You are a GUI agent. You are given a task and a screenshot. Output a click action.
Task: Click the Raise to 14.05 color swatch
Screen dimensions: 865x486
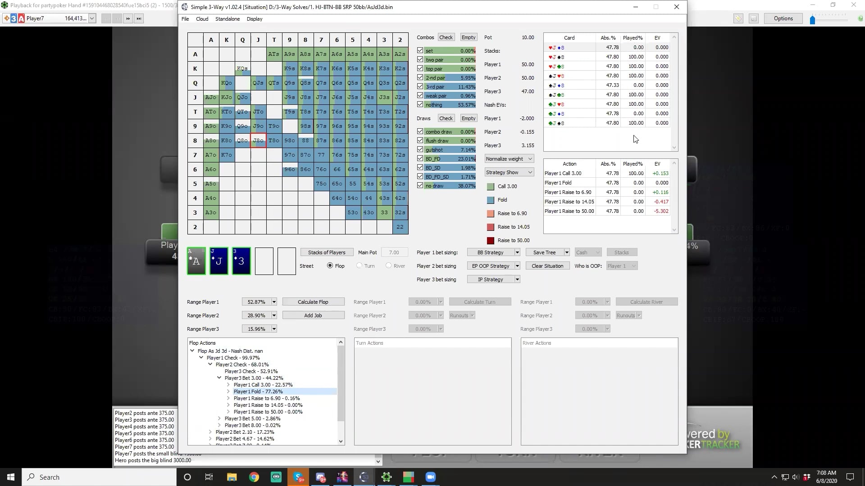tap(491, 227)
